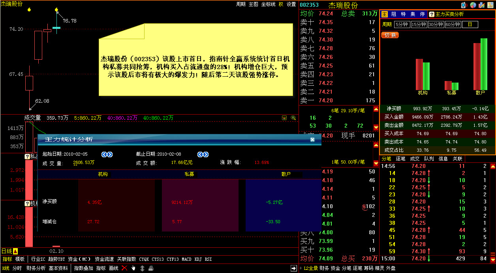Select the 5分钟 period
Image resolution: width=496 pixels, height=273 pixels.
(402, 24)
